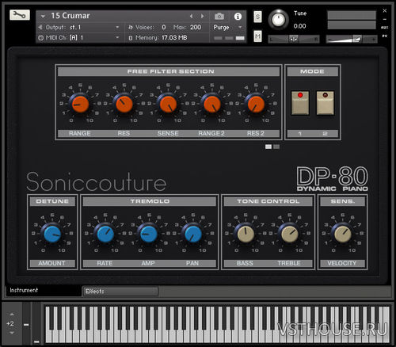Click keyboard octave up arrow

point(12,315)
